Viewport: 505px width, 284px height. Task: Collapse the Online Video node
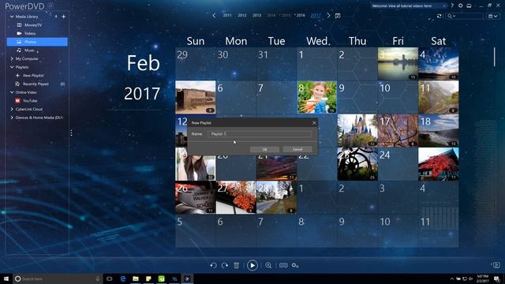[x=12, y=92]
